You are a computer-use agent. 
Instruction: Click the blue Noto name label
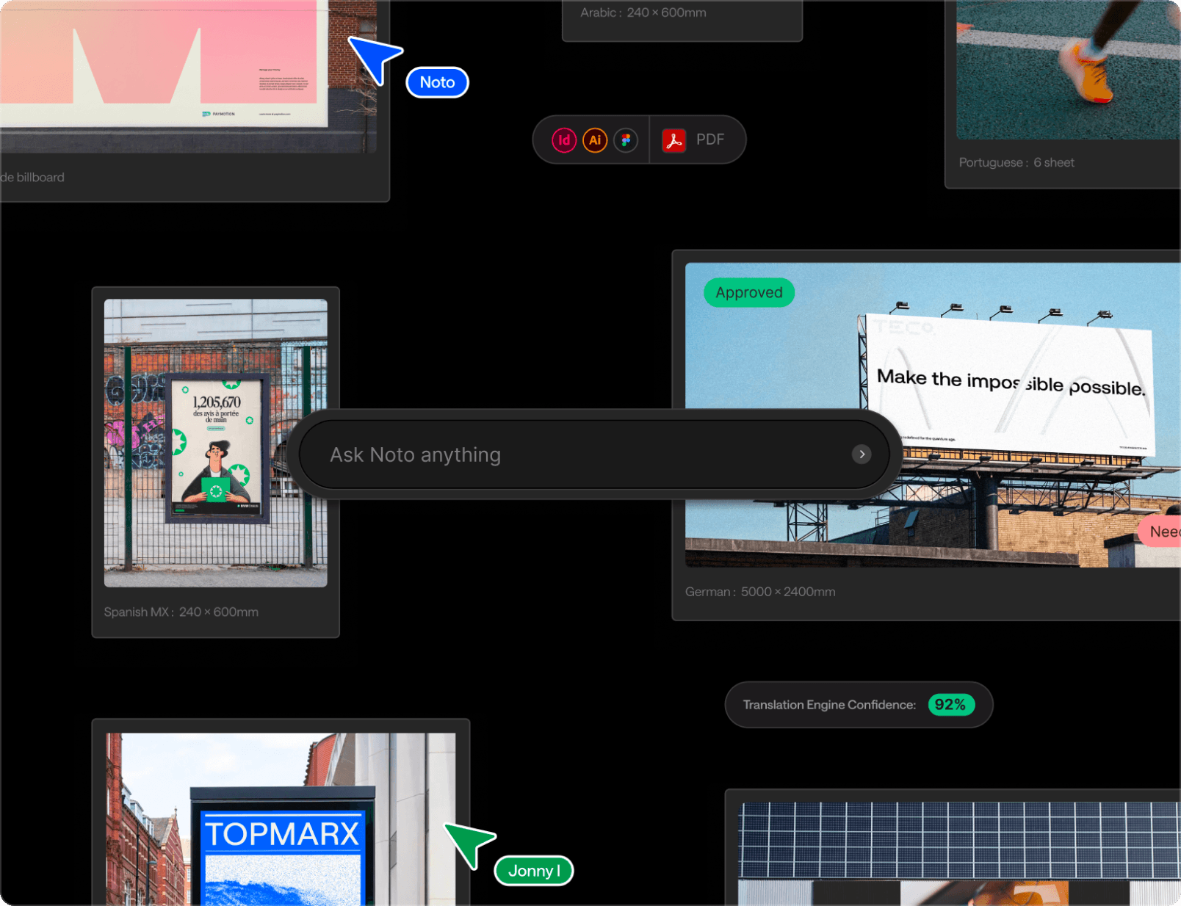(437, 82)
